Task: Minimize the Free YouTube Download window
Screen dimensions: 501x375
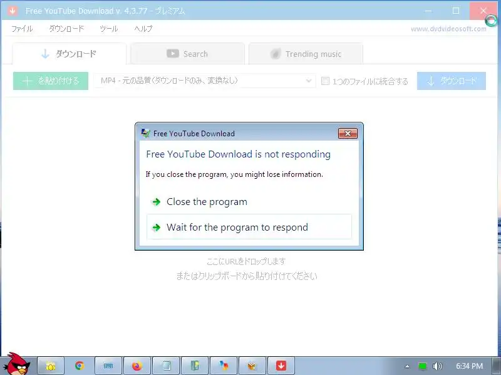Action: [428, 11]
